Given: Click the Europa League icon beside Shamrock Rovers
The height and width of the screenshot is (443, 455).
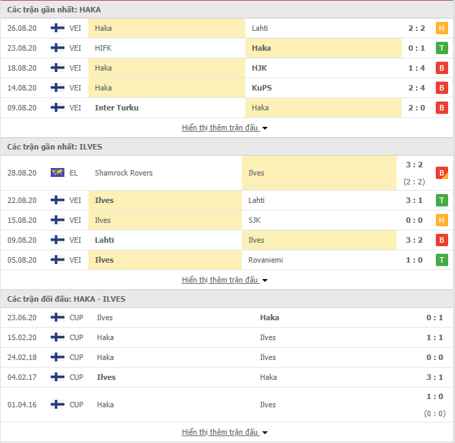Looking at the screenshot, I should pos(58,173).
